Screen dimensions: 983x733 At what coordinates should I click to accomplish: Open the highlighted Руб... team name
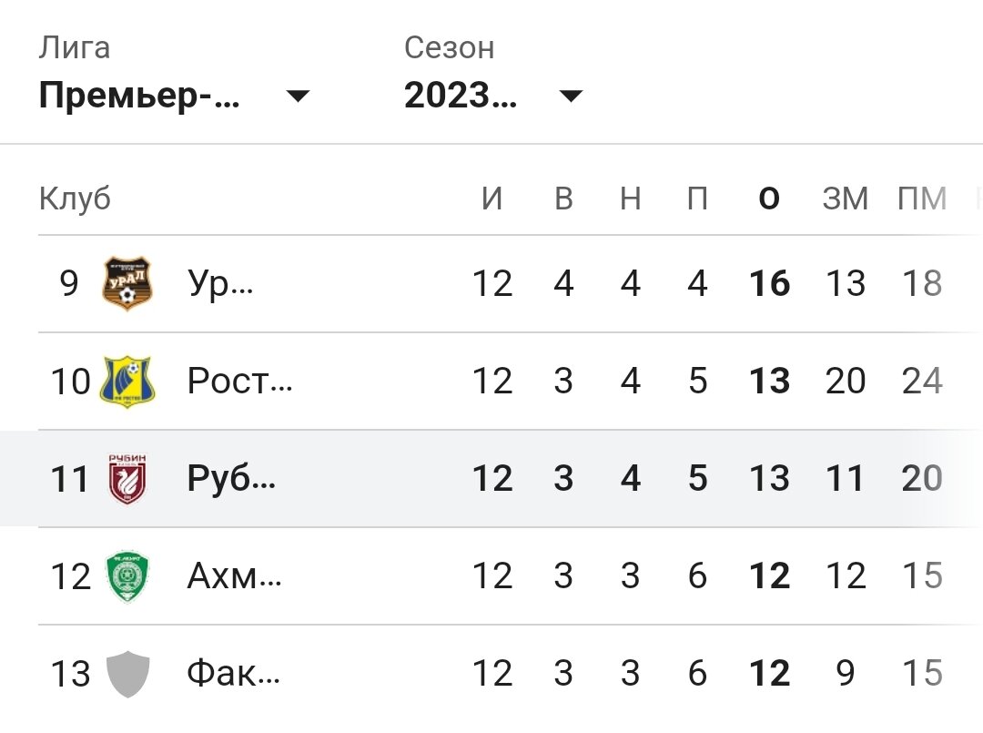(x=231, y=478)
